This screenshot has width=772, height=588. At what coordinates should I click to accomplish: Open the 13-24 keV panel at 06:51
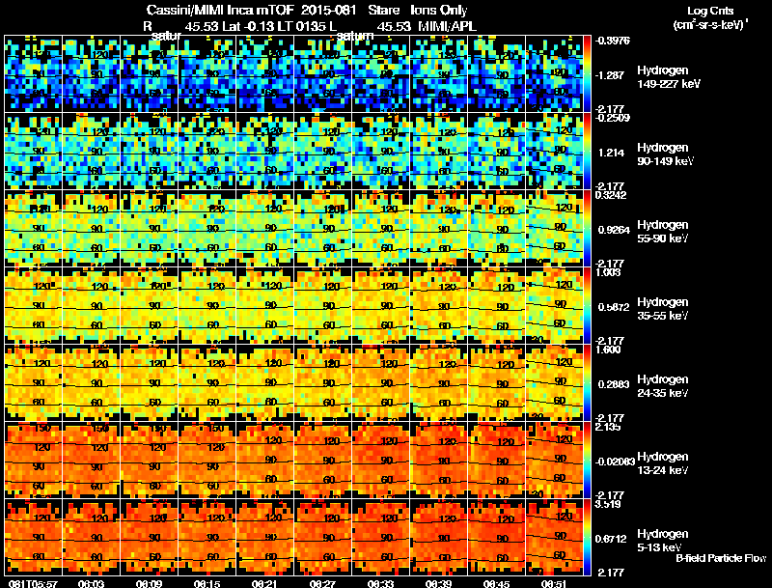click(x=554, y=461)
